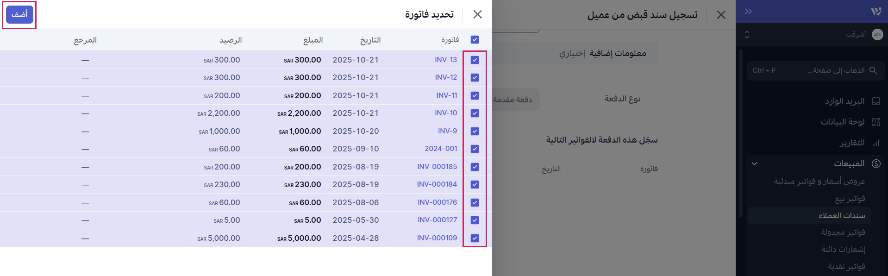The image size is (888, 276).
Task: Click the organization avatar next to أشرف
Action: click(x=877, y=34)
